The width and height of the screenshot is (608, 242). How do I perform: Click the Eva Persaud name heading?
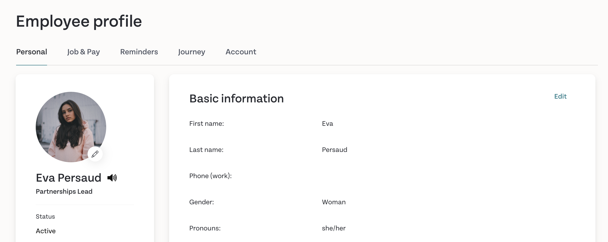click(x=68, y=178)
